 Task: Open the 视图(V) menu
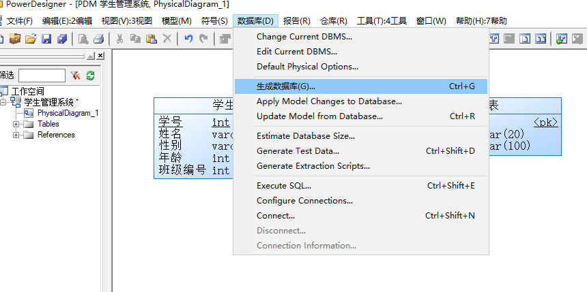(126, 21)
